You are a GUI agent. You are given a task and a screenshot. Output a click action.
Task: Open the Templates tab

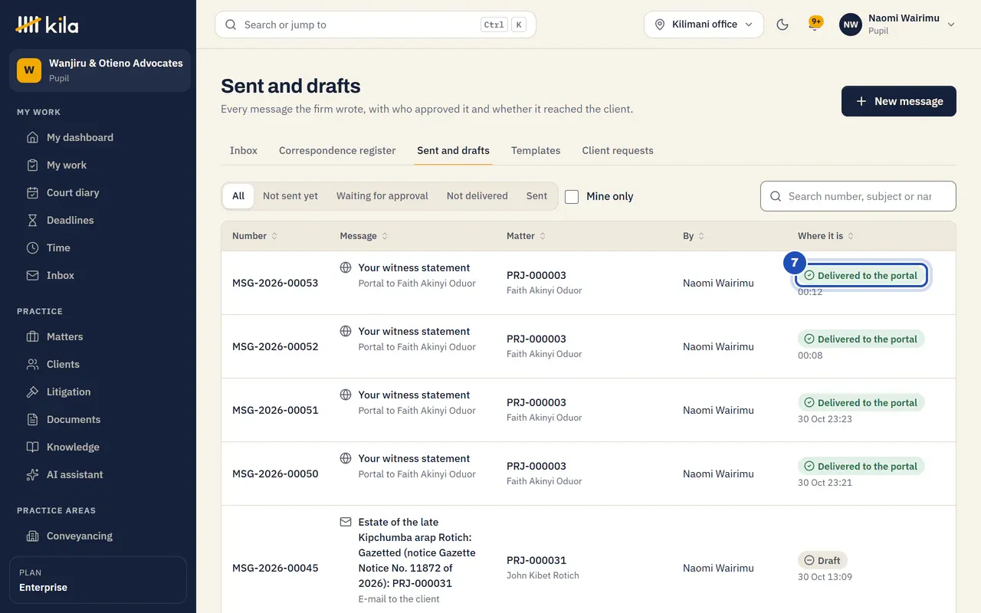pos(536,151)
